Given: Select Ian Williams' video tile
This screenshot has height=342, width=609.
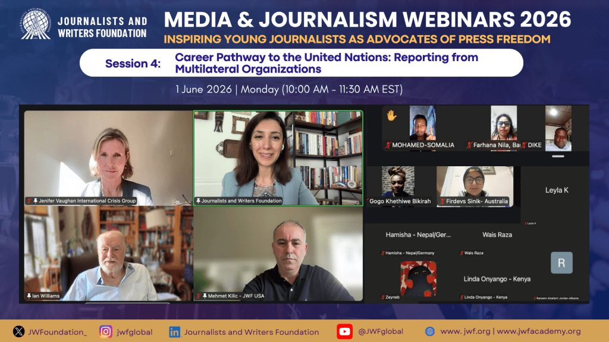Looking at the screenshot, I should coord(109,253).
